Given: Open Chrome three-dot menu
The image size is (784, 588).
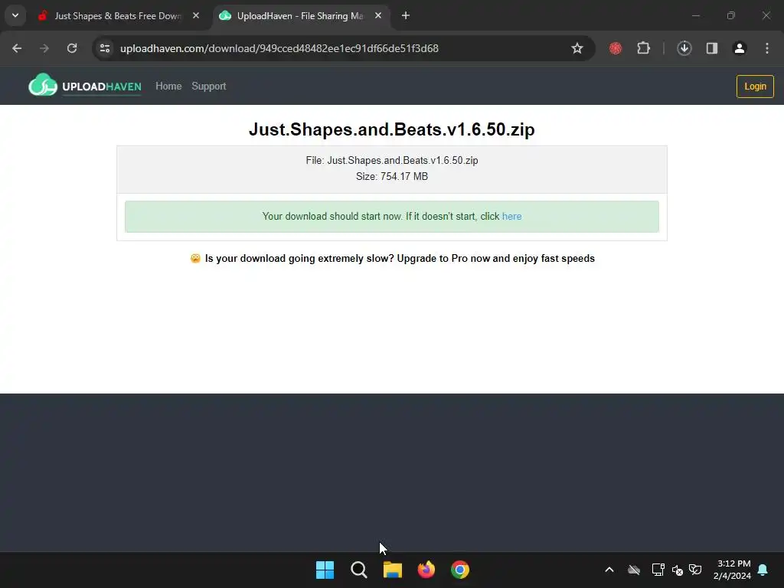Looking at the screenshot, I should pyautogui.click(x=767, y=48).
